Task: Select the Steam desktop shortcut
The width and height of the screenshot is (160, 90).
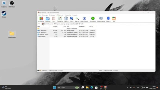Action: (x=4, y=14)
